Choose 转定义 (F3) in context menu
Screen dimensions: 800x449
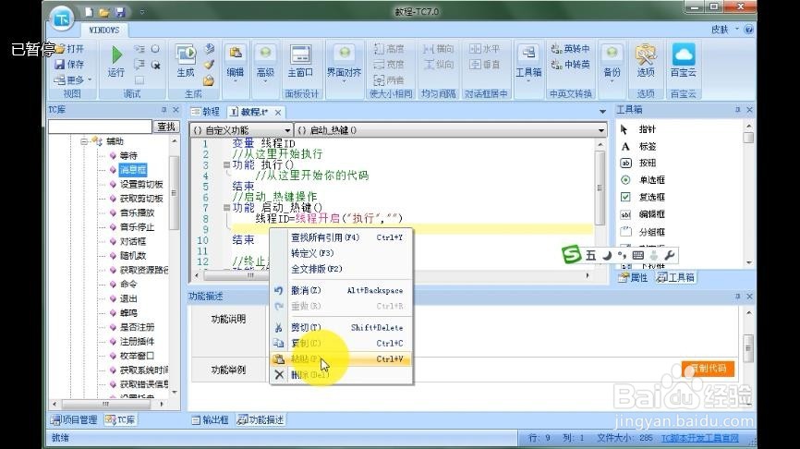(341, 253)
